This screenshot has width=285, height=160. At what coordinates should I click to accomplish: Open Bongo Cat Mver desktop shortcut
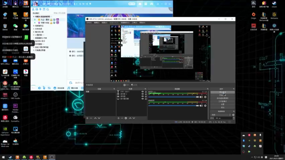pyautogui.click(x=5, y=143)
